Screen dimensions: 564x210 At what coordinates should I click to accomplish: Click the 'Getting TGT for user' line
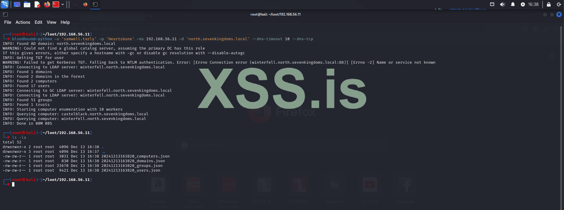pyautogui.click(x=33, y=58)
